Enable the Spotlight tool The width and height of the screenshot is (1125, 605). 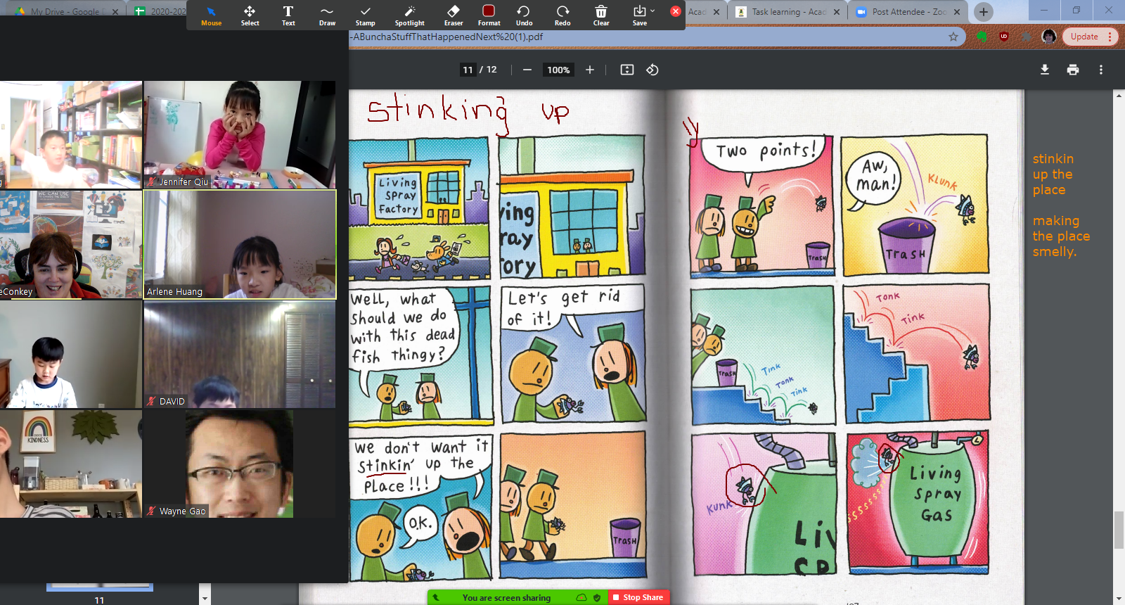tap(410, 15)
